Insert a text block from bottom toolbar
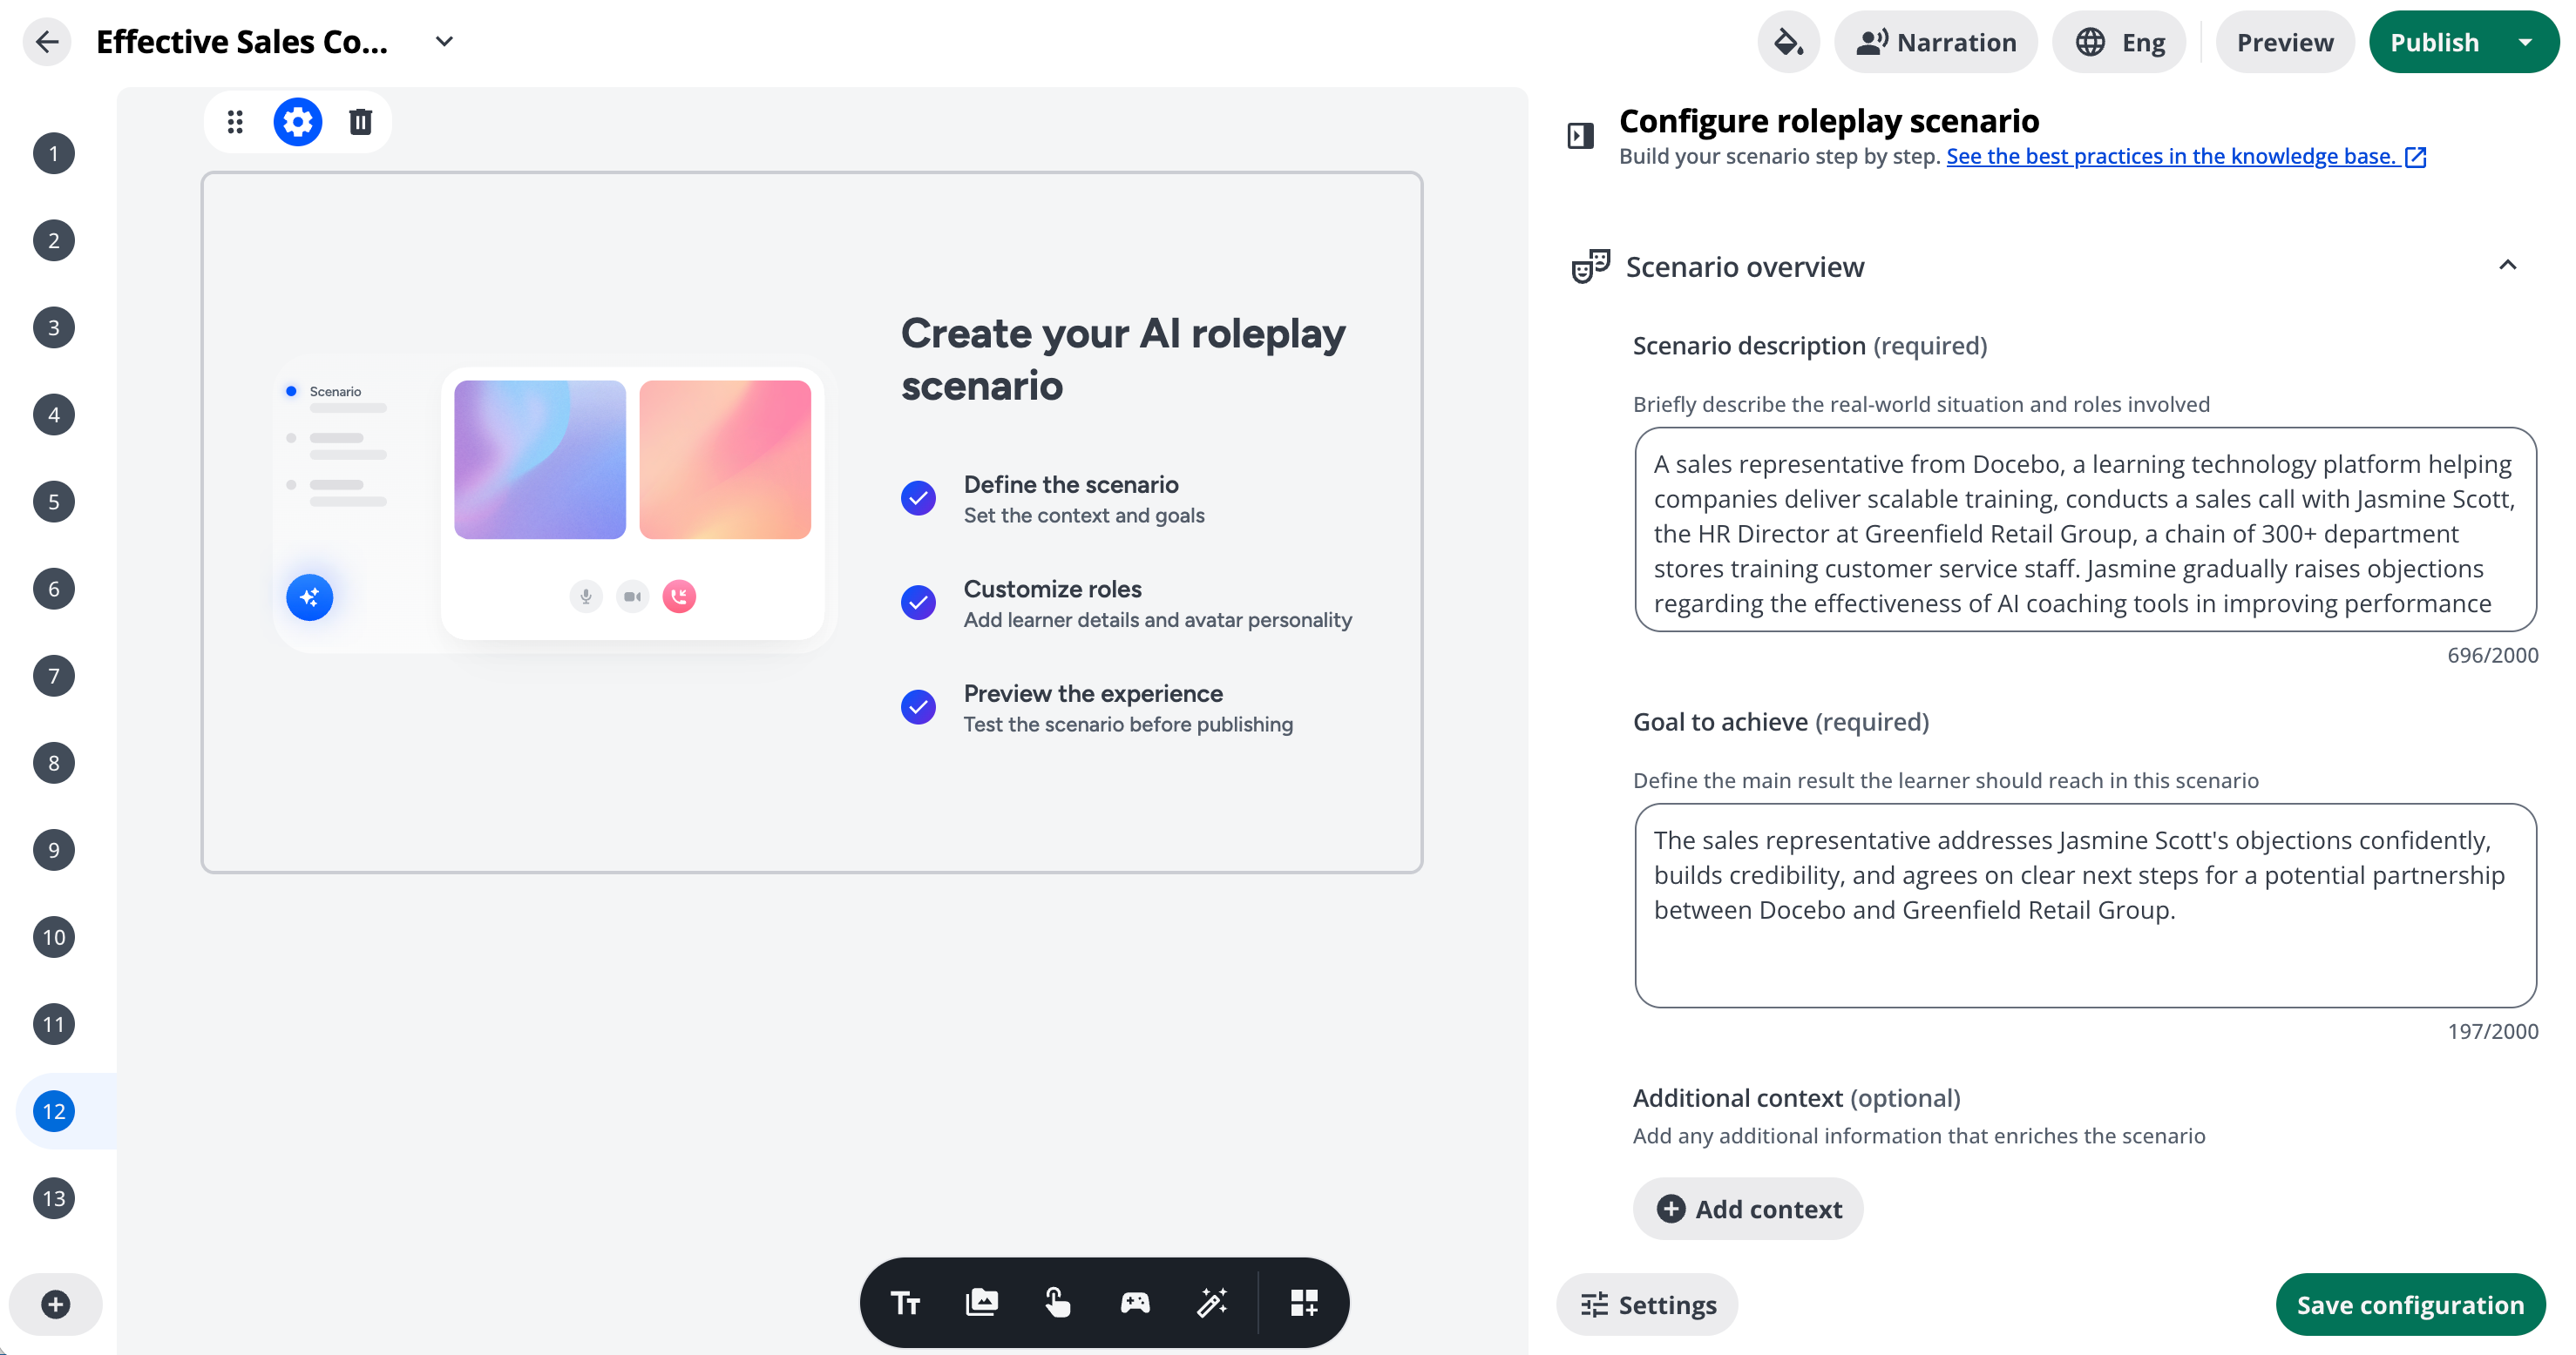2576x1355 pixels. point(906,1303)
